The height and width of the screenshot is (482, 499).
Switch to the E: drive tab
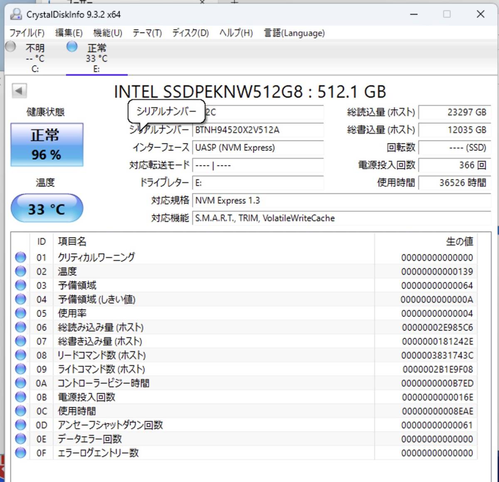96,58
